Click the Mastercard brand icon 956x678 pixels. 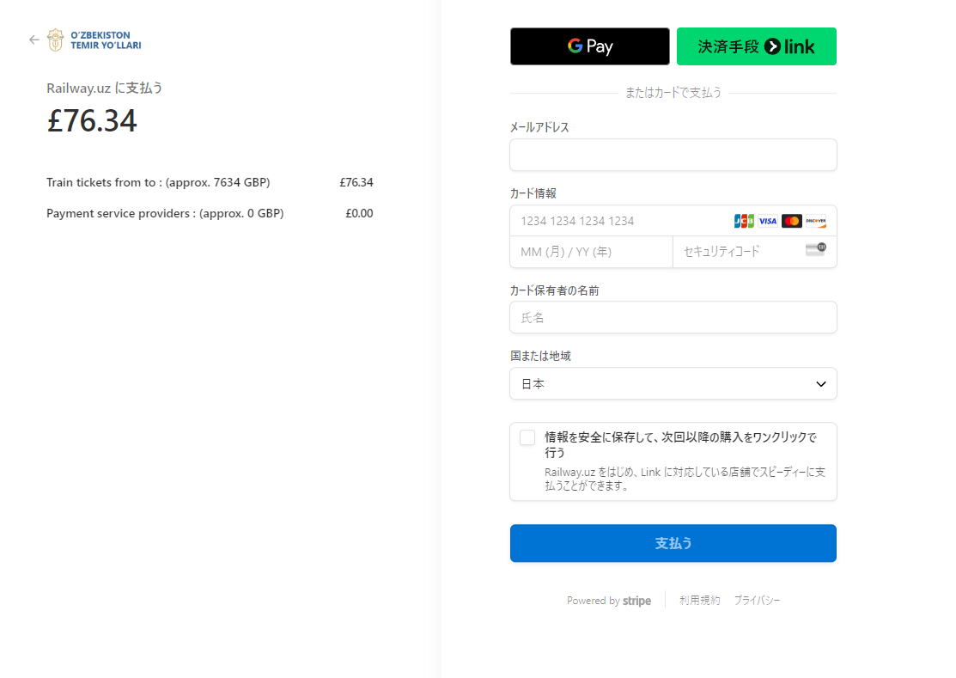click(791, 222)
